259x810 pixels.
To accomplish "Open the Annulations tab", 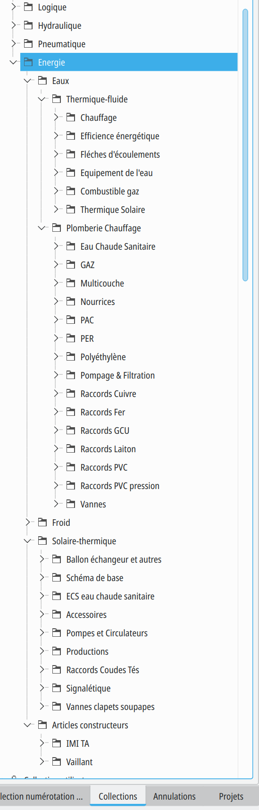I will click(x=175, y=796).
